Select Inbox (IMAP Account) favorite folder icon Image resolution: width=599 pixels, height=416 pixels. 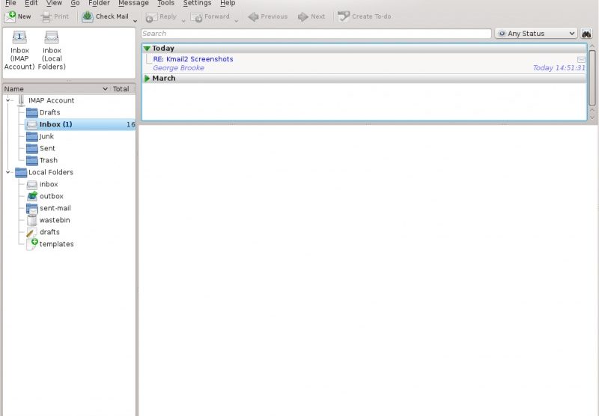[x=19, y=37]
